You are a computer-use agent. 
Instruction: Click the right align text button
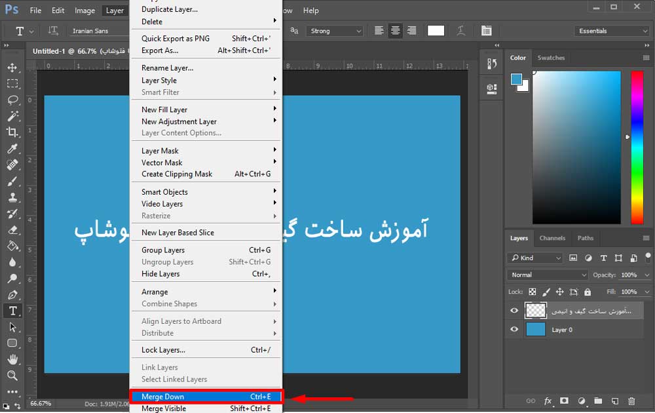pyautogui.click(x=411, y=31)
